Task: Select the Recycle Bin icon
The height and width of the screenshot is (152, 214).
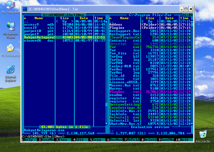Action: coord(203,137)
